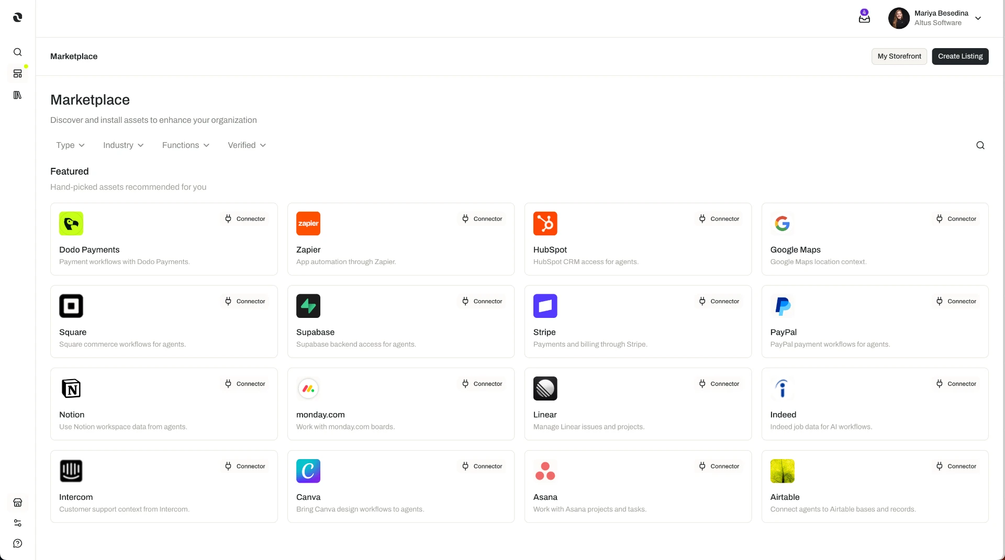Click the Canva logo icon
The width and height of the screenshot is (1005, 560).
[308, 471]
